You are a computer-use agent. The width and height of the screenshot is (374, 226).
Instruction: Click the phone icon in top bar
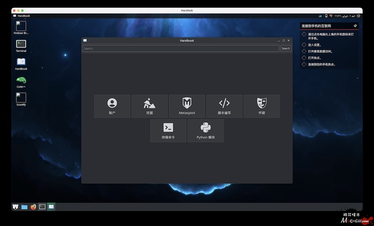pyautogui.click(x=326, y=16)
